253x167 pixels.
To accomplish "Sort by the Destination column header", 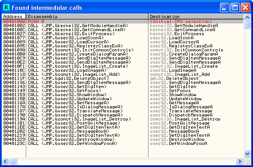I will pyautogui.click(x=196, y=16).
